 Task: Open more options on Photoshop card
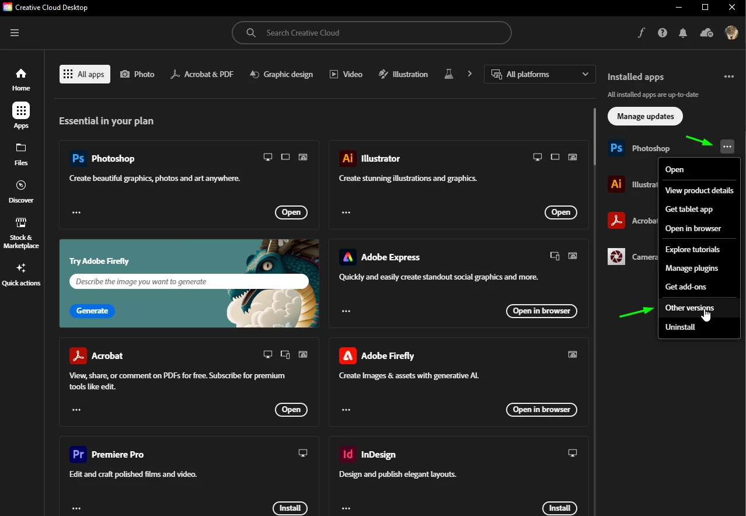tap(76, 212)
